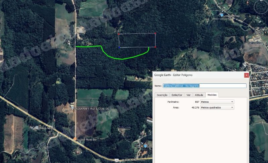268x163 pixels.
Task: Open the Área units dropdown Metros quadrados
Action: [217, 107]
